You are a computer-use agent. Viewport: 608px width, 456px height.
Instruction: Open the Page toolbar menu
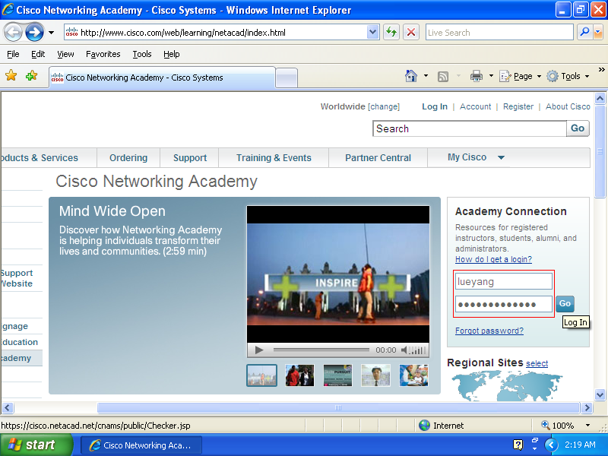(520, 76)
